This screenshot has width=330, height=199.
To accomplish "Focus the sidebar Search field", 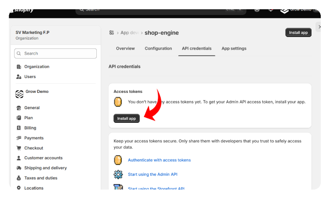I will pyautogui.click(x=55, y=53).
